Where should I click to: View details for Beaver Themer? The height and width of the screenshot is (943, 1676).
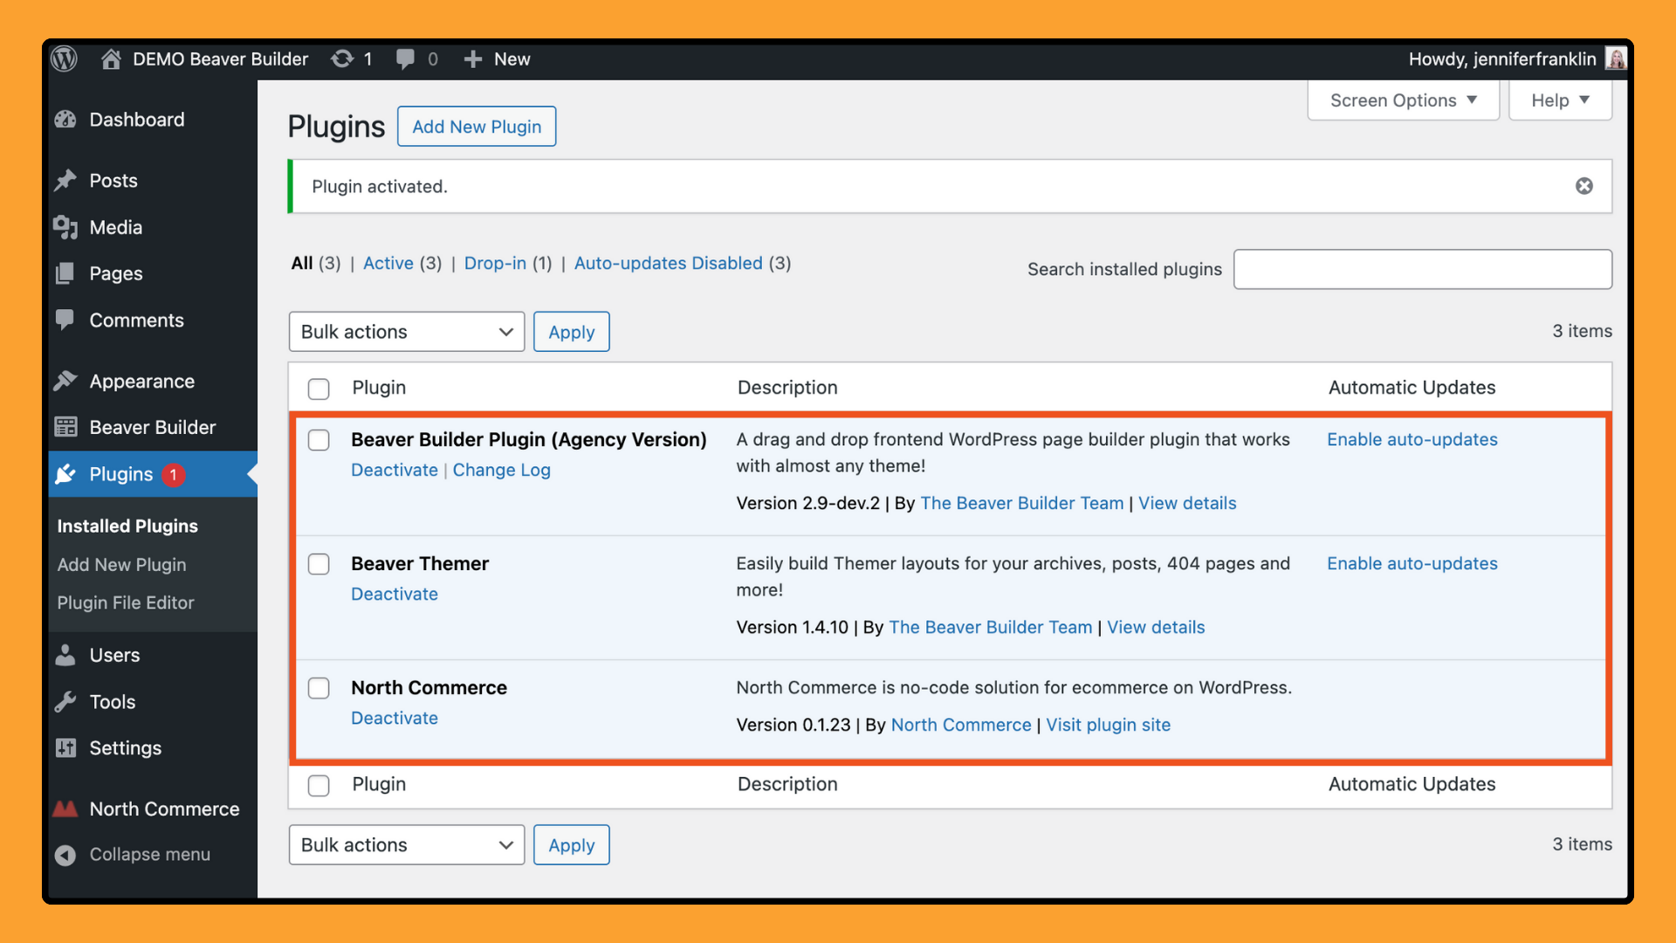click(x=1156, y=627)
